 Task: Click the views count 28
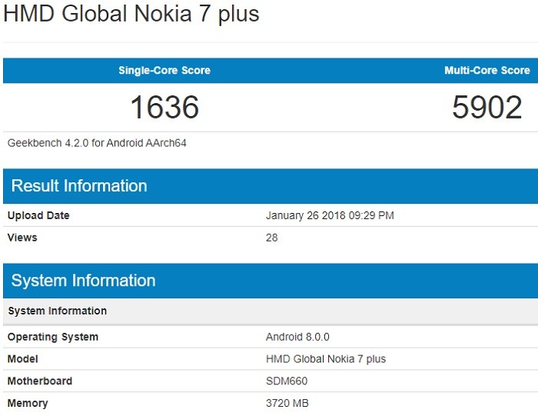click(272, 238)
